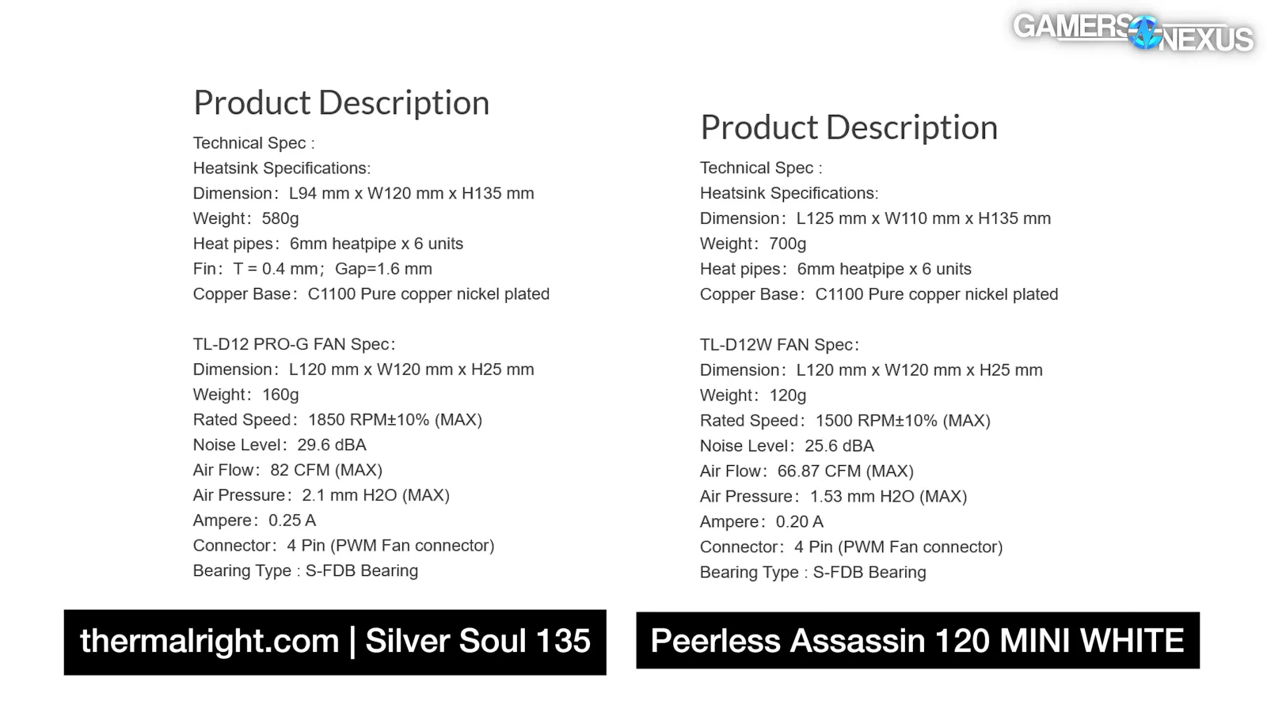The width and height of the screenshot is (1267, 712).
Task: Click the Air Flow 82 CFM line
Action: coord(287,470)
